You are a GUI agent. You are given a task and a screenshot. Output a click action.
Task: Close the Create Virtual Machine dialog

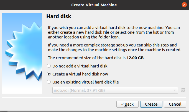pos(184,5)
